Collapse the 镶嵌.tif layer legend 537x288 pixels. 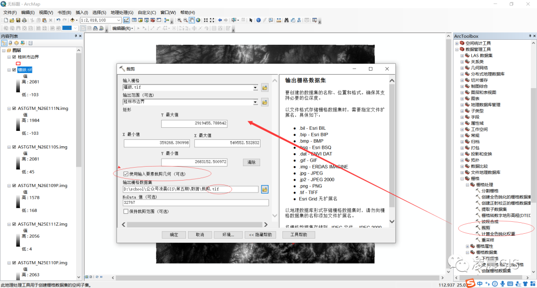point(9,70)
